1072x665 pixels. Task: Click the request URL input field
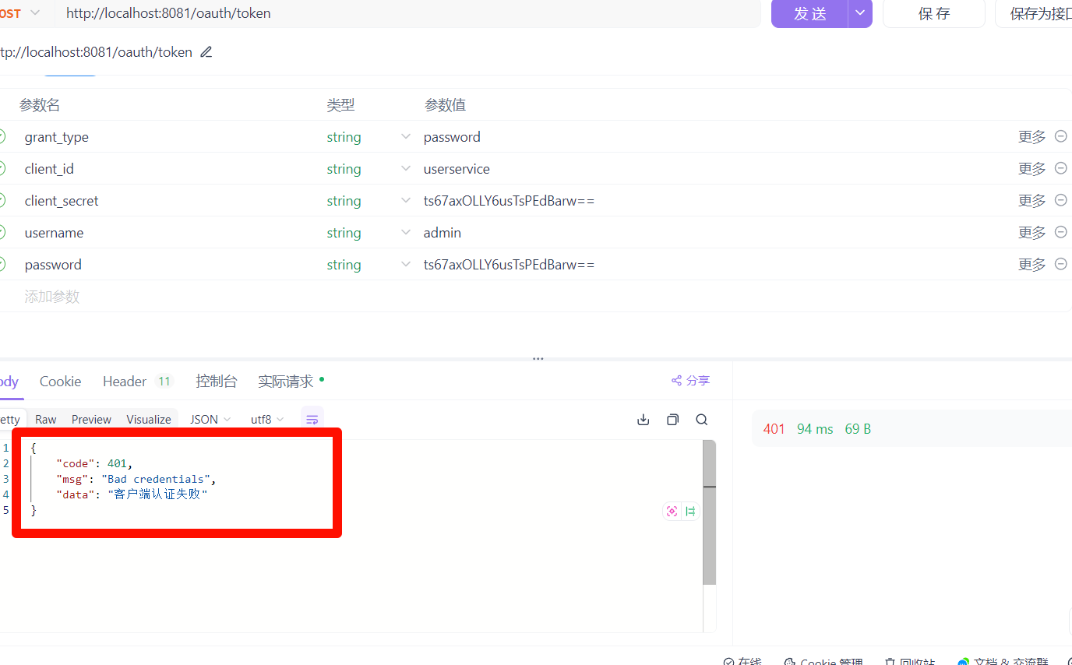(405, 13)
